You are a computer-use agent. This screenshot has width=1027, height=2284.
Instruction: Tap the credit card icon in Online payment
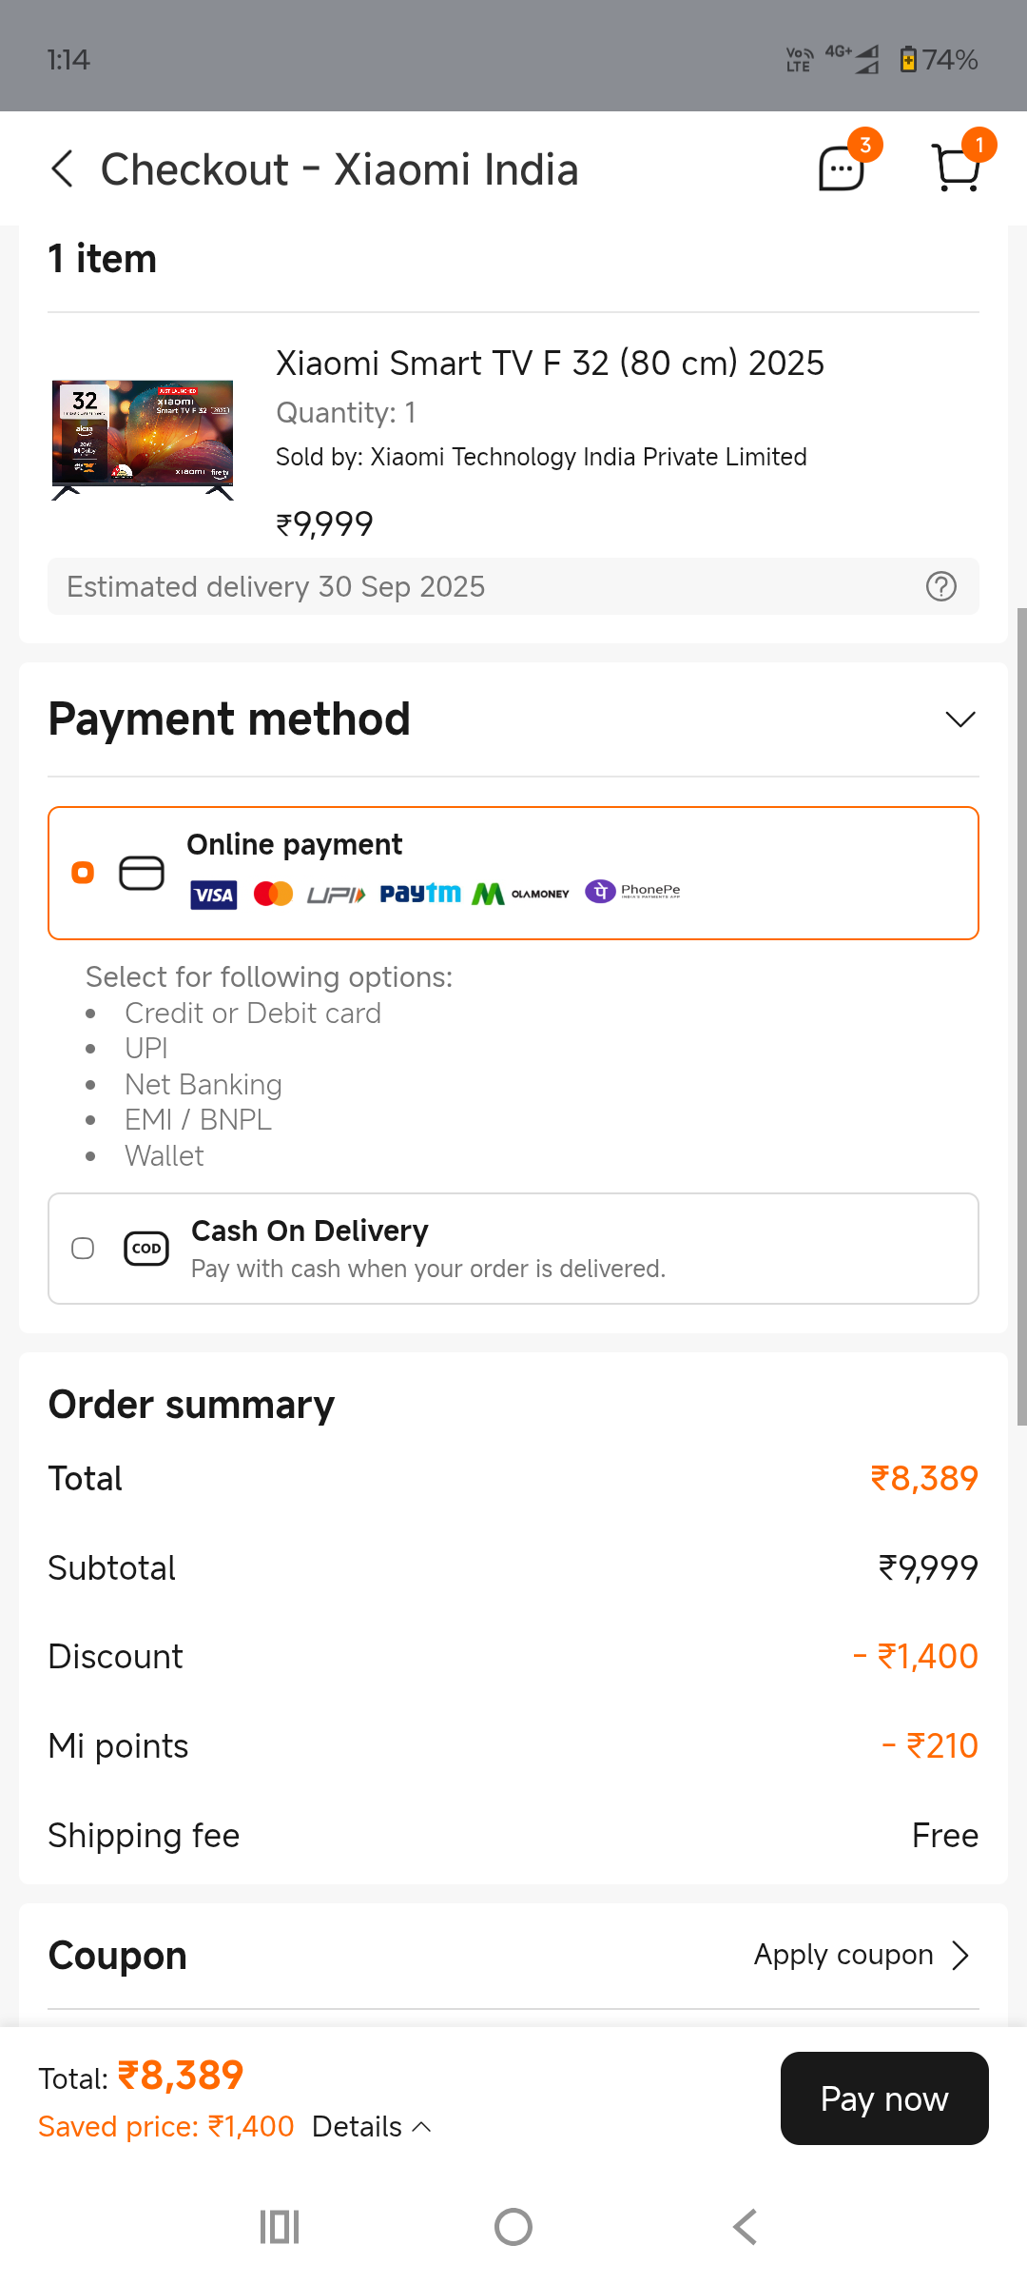pos(142,873)
